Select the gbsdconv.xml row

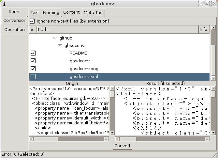119,76
